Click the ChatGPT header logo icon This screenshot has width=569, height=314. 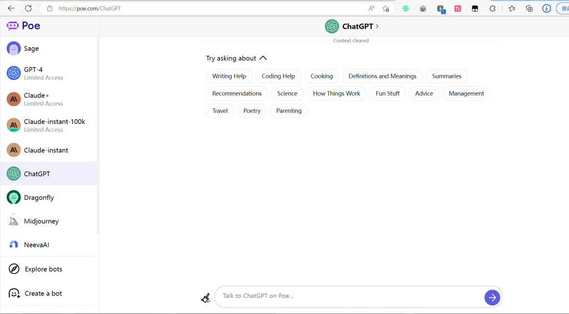pyautogui.click(x=332, y=27)
